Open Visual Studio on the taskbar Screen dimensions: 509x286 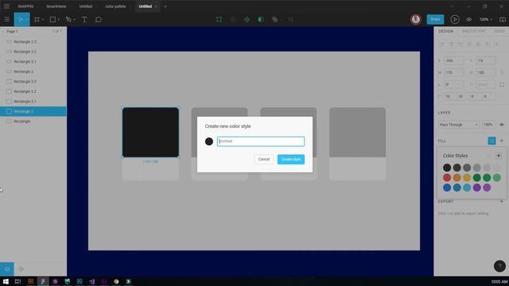pyautogui.click(x=92, y=281)
